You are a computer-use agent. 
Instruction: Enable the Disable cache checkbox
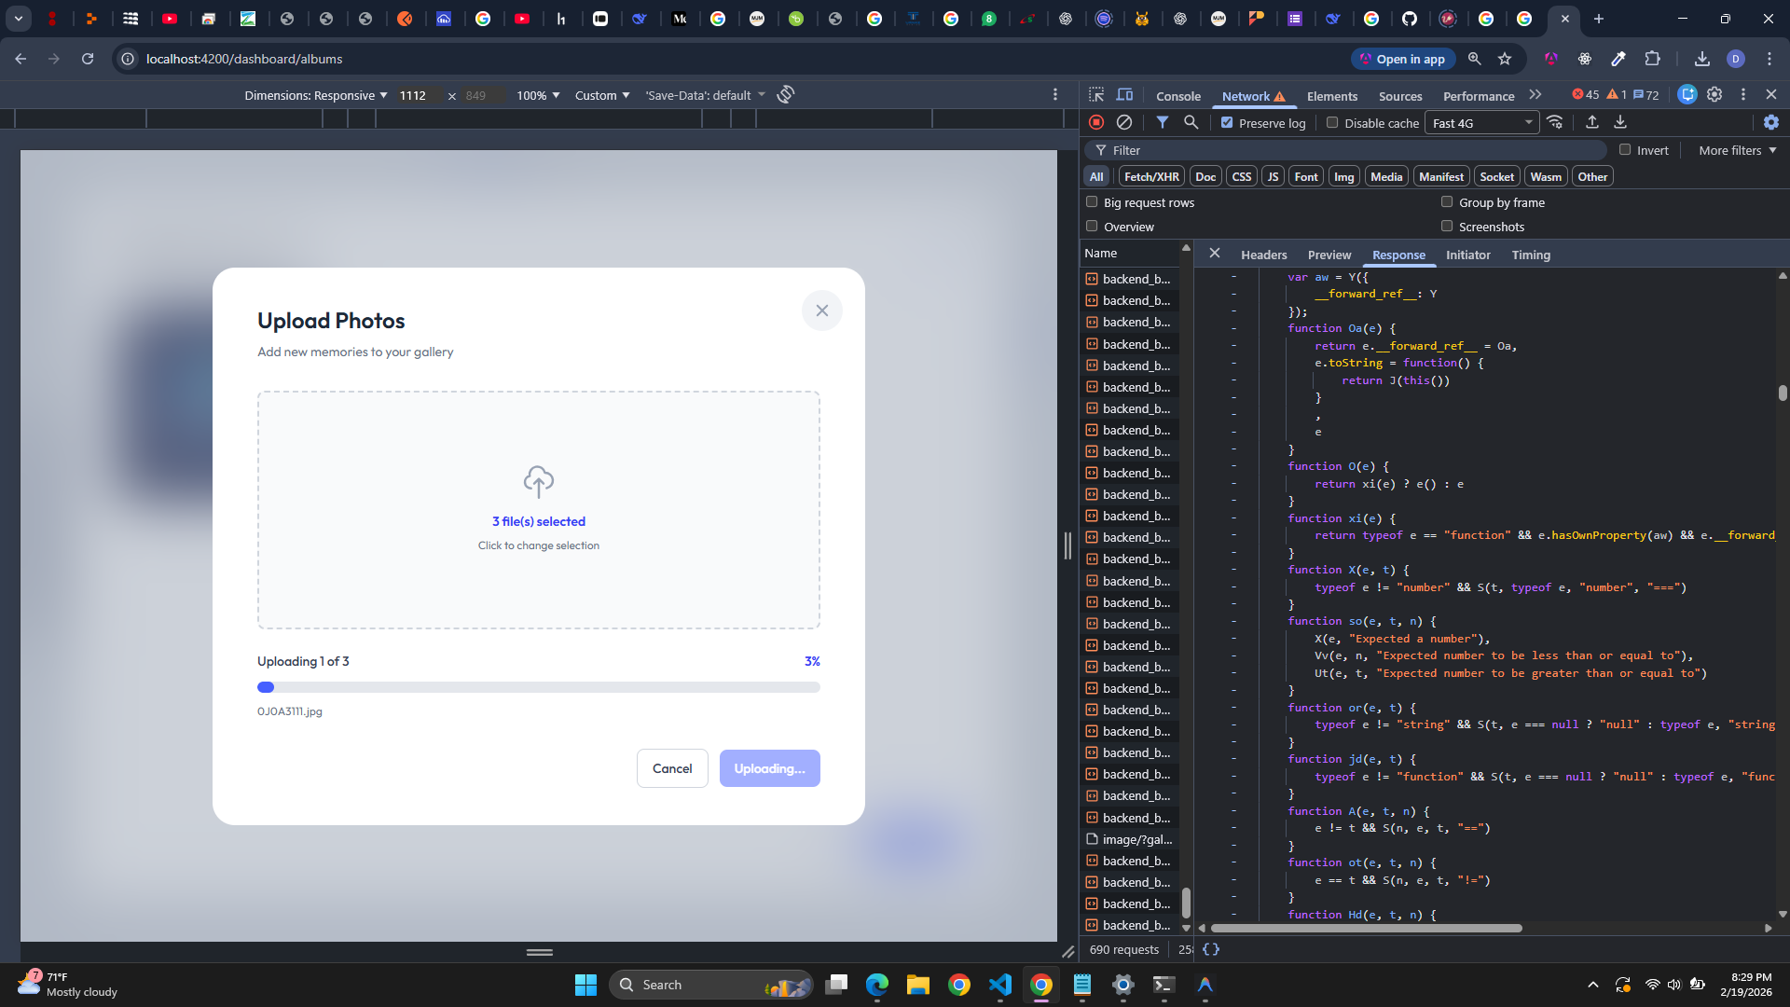click(1332, 122)
